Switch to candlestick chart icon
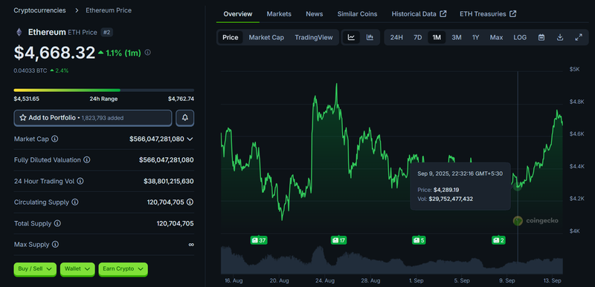595x287 pixels. coord(370,37)
